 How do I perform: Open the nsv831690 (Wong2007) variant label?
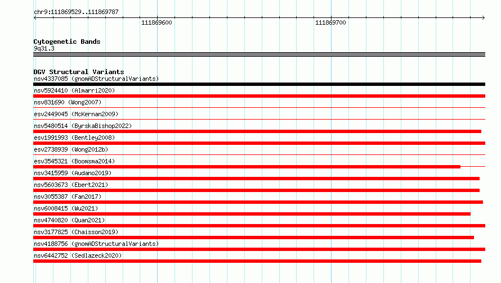pyautogui.click(x=68, y=102)
